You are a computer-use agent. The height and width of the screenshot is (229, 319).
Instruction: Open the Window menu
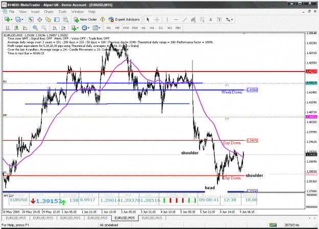tap(78, 12)
